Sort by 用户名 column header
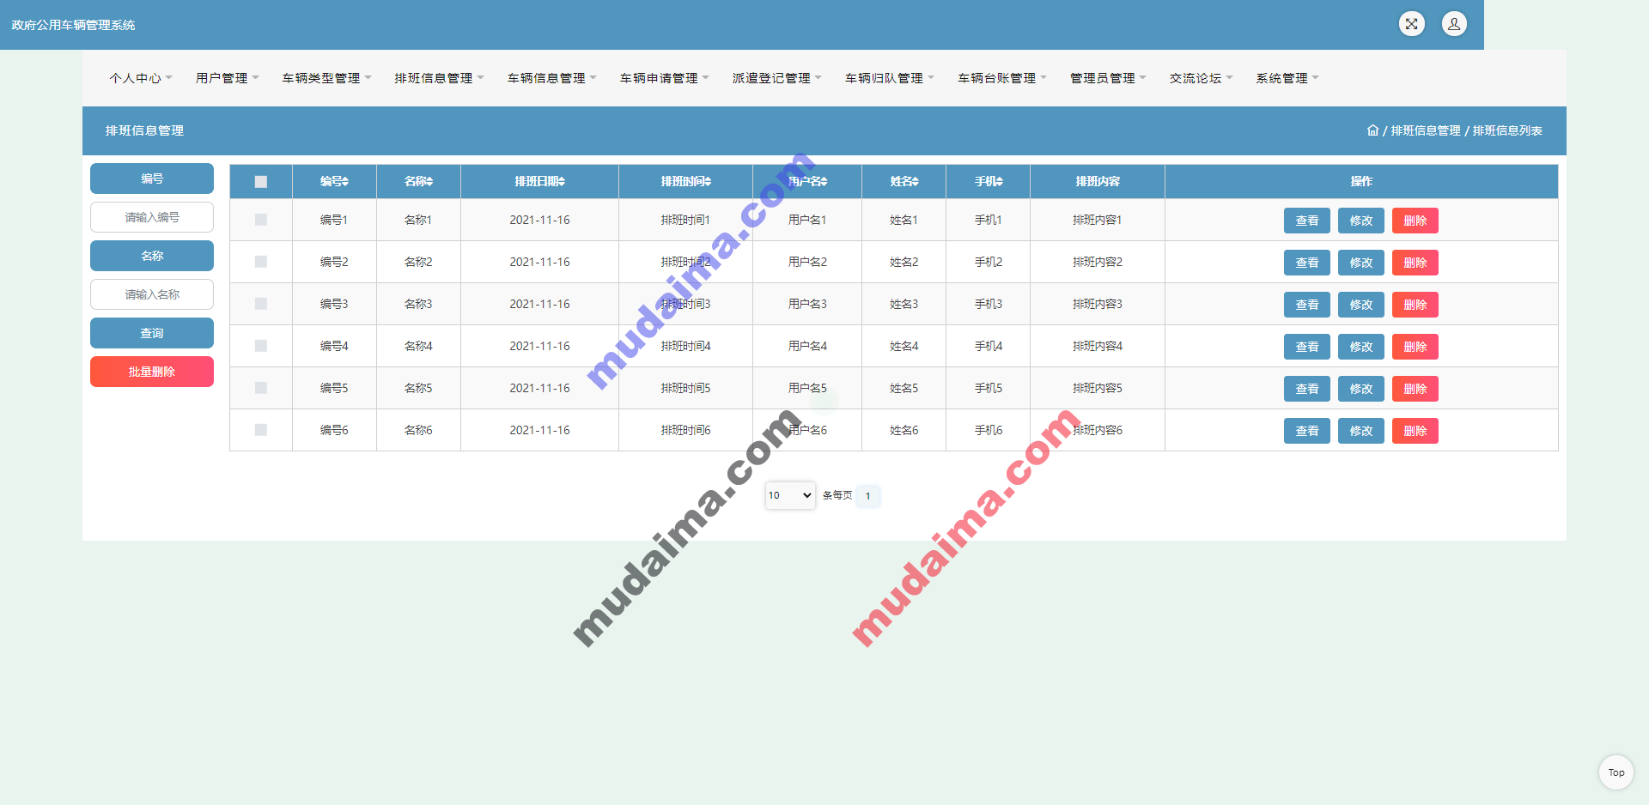The image size is (1649, 805). [x=807, y=181]
